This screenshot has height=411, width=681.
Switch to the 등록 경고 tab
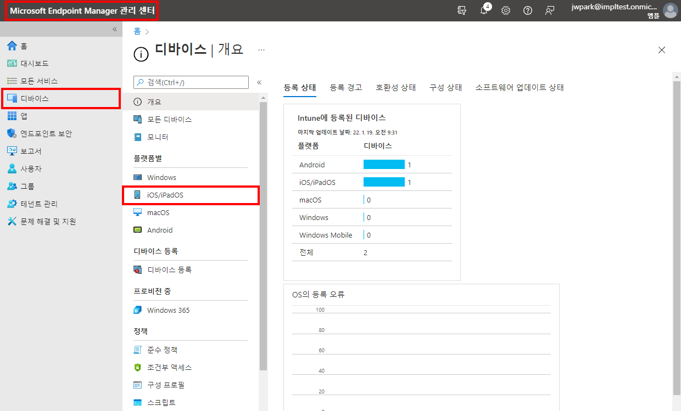(x=346, y=87)
